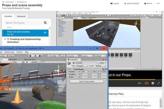The height and width of the screenshot is (109, 164).
Task: Switch to the Notebook tab
Action: (x=21, y=16)
